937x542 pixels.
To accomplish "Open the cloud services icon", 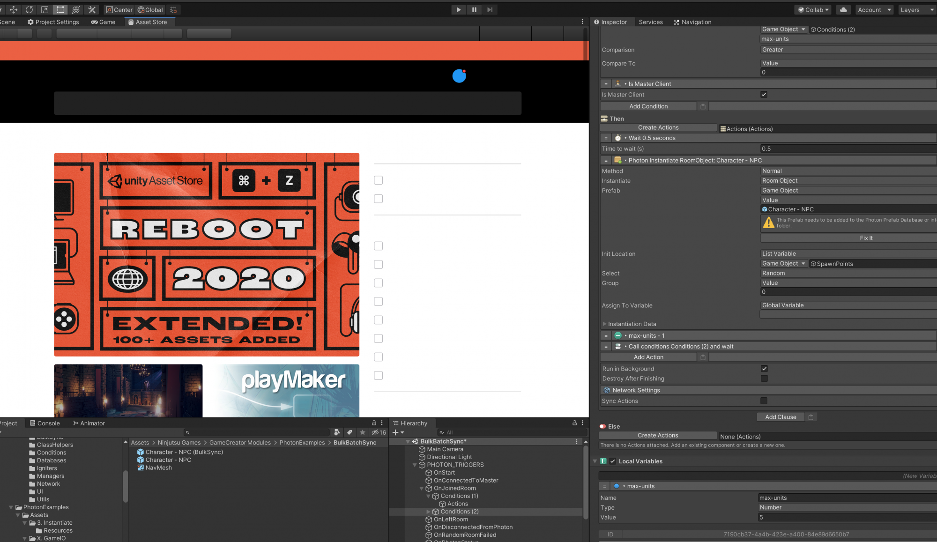I will click(x=843, y=10).
